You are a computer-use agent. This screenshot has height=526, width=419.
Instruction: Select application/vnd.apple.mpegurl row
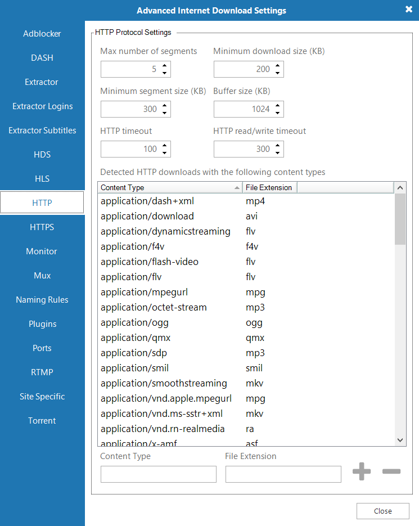pyautogui.click(x=246, y=398)
